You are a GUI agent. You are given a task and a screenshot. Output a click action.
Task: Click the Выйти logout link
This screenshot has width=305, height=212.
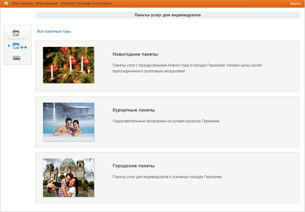tap(295, 3)
